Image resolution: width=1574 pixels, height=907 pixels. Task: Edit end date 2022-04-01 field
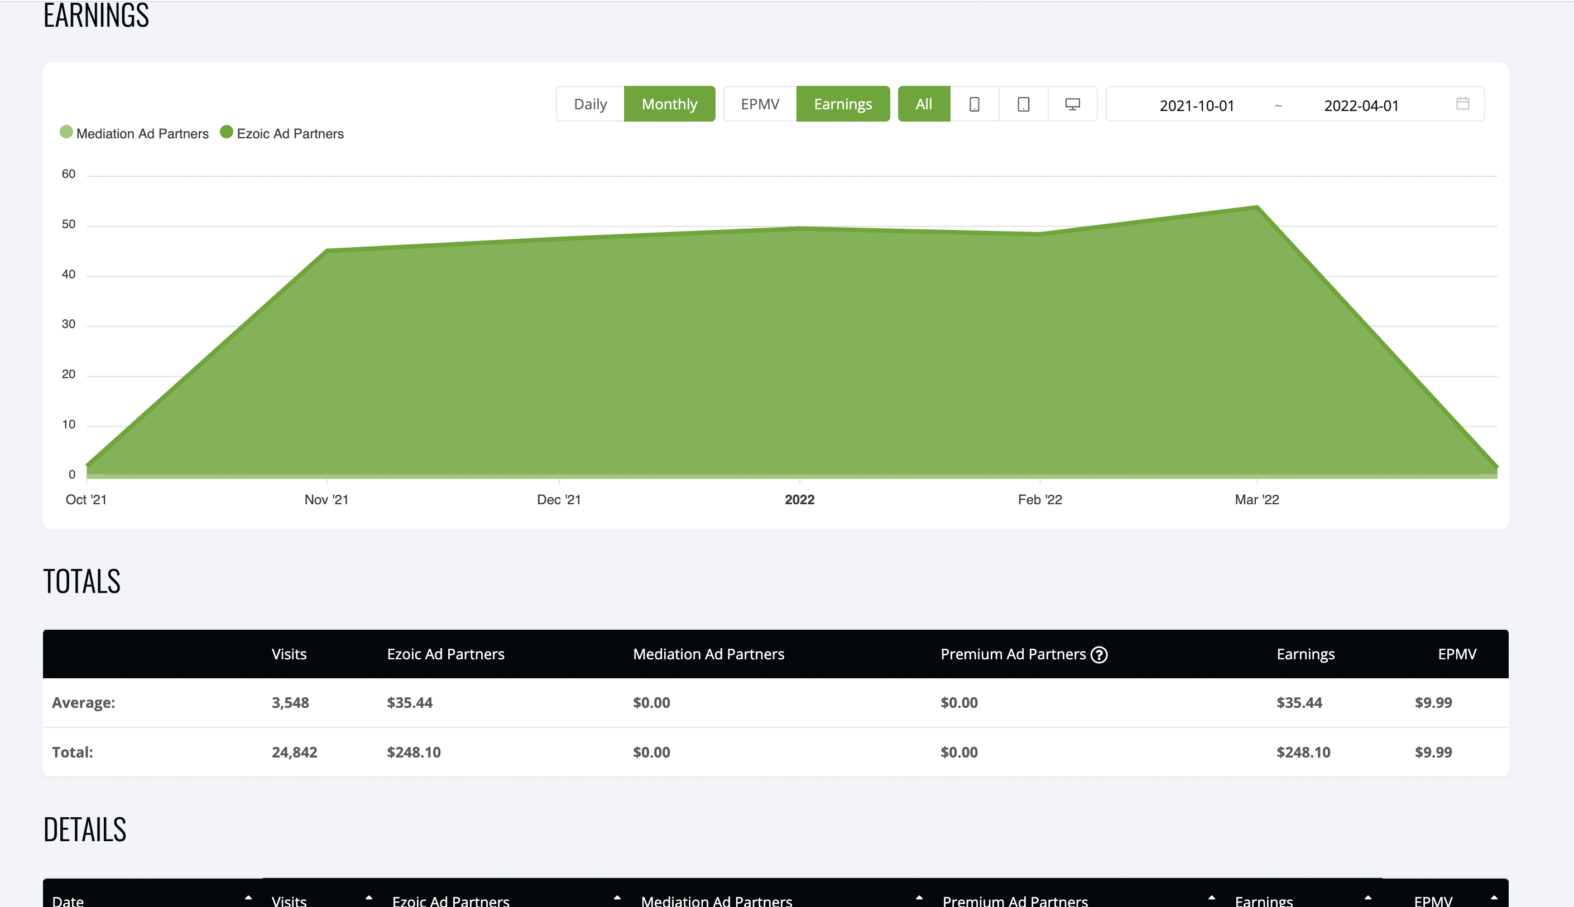pyautogui.click(x=1361, y=105)
